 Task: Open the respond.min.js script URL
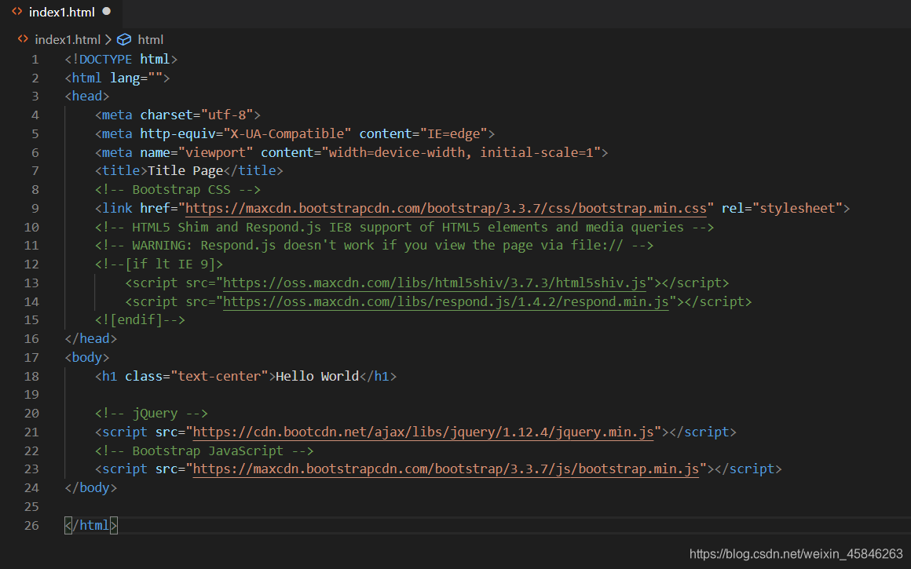tap(445, 302)
